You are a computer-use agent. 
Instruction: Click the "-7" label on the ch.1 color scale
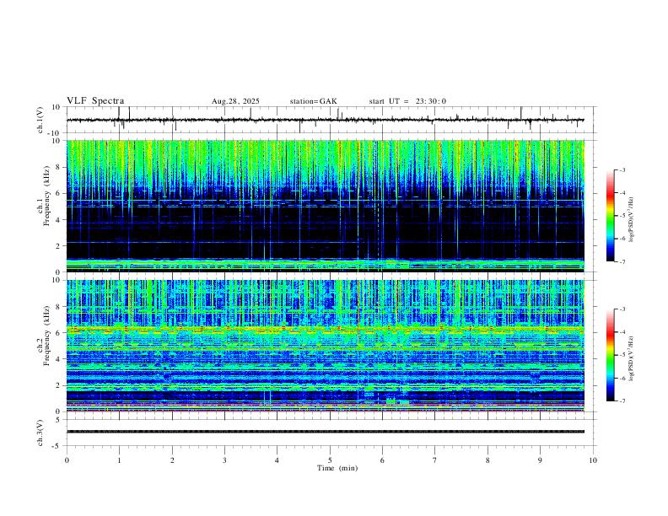point(622,262)
